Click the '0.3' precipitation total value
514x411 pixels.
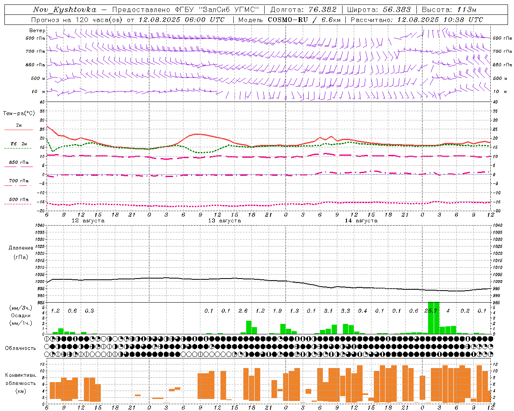pos(89,311)
